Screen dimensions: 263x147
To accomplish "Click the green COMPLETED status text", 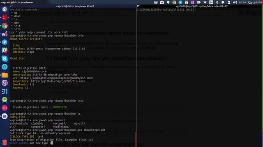I will tap(60, 107).
